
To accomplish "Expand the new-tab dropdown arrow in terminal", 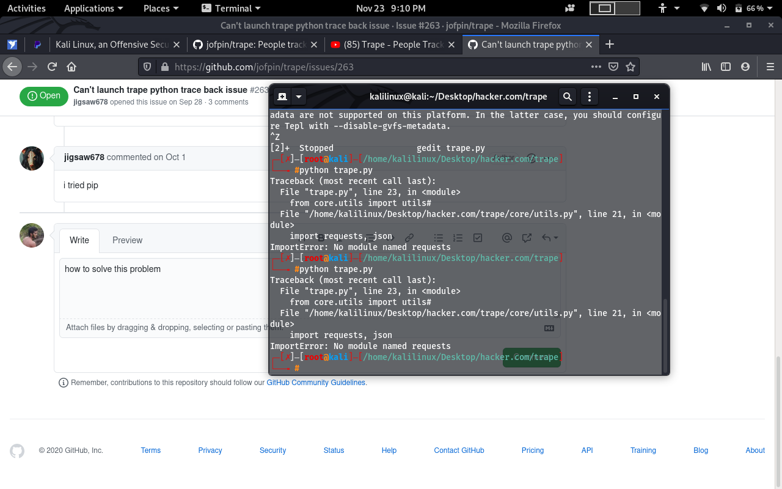I will click(298, 96).
